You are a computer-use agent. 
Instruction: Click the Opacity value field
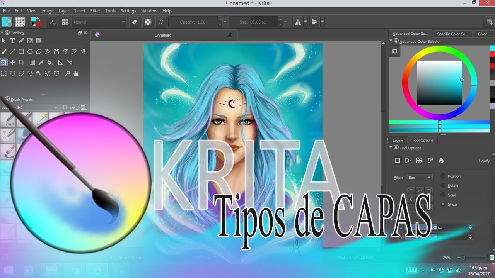pos(196,22)
